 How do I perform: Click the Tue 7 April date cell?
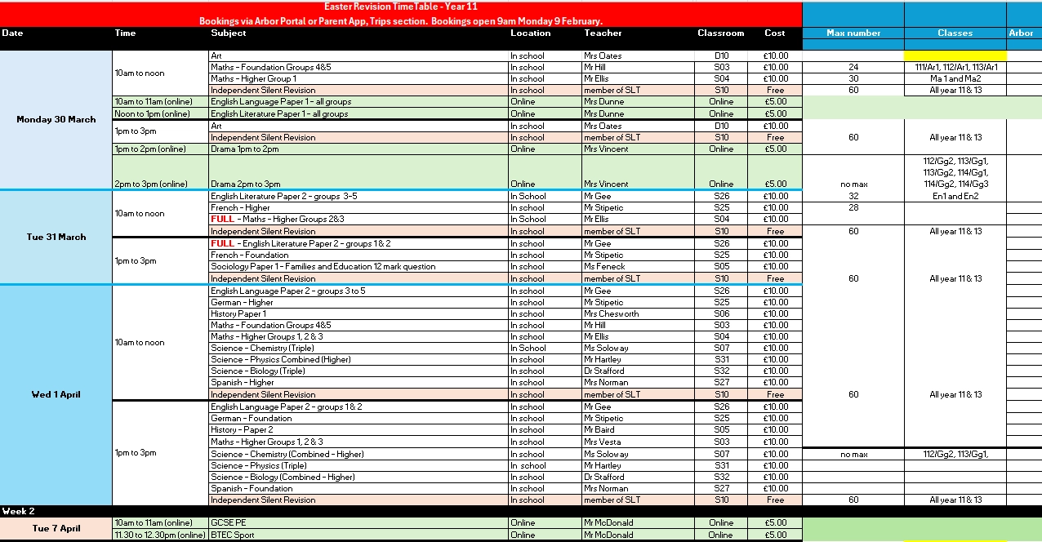click(56, 529)
